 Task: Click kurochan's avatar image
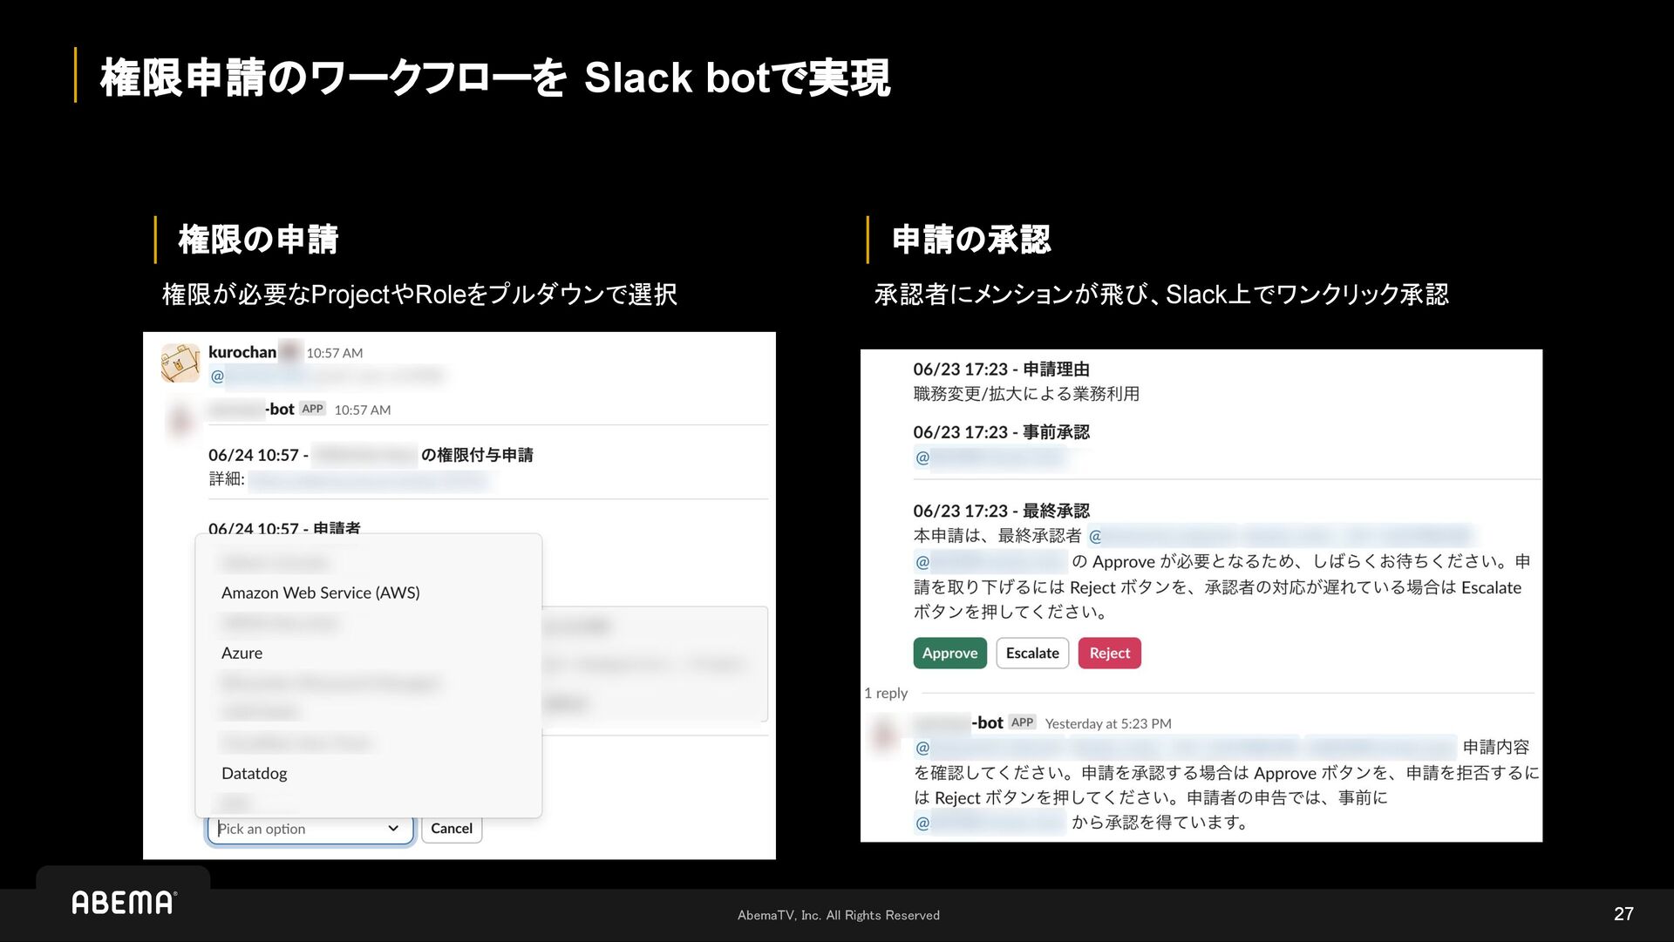[180, 363]
